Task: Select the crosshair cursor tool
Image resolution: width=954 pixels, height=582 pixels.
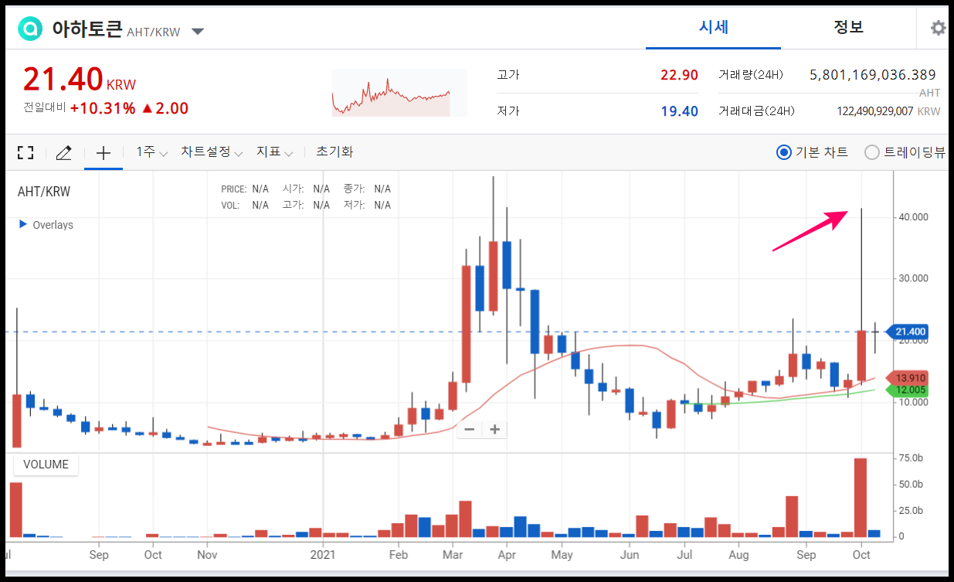Action: pyautogui.click(x=103, y=152)
